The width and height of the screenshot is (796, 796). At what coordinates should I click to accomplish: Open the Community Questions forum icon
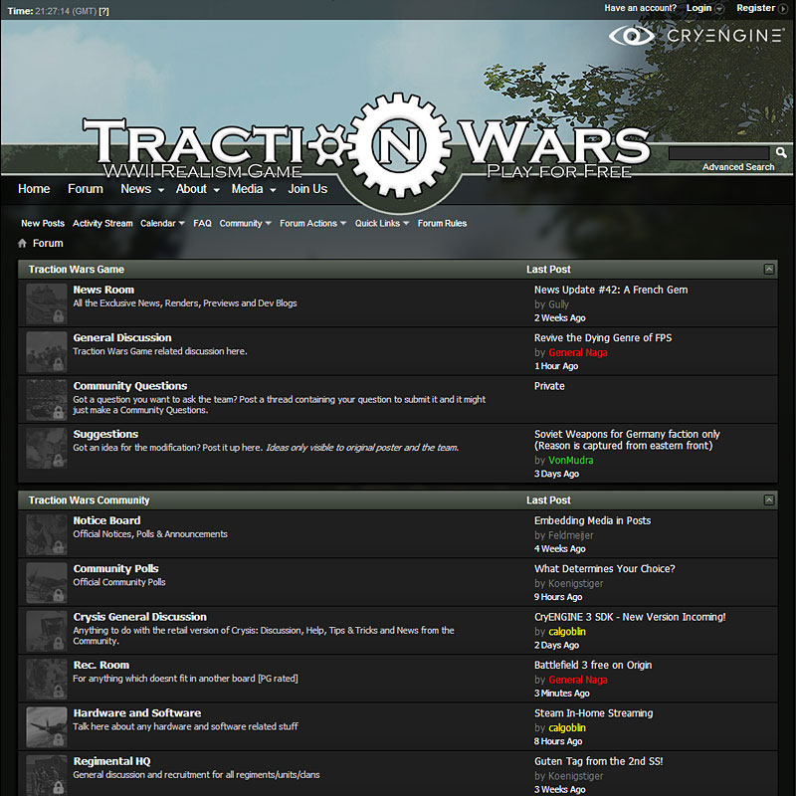pyautogui.click(x=47, y=400)
